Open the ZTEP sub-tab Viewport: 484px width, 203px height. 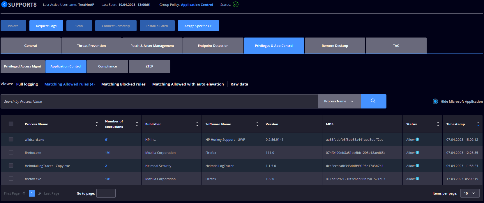tap(149, 66)
